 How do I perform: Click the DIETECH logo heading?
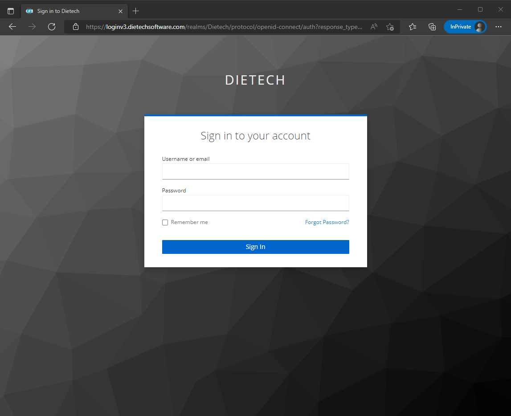(x=255, y=80)
